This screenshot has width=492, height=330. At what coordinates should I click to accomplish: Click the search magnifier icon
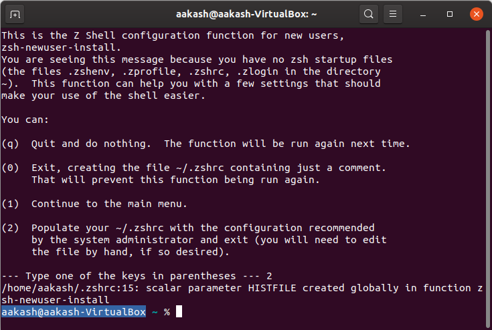click(368, 13)
